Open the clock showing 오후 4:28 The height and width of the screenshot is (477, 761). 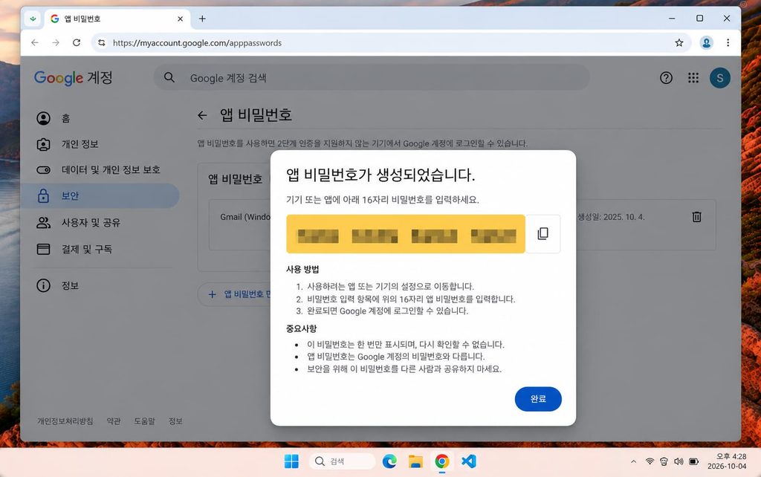(727, 461)
